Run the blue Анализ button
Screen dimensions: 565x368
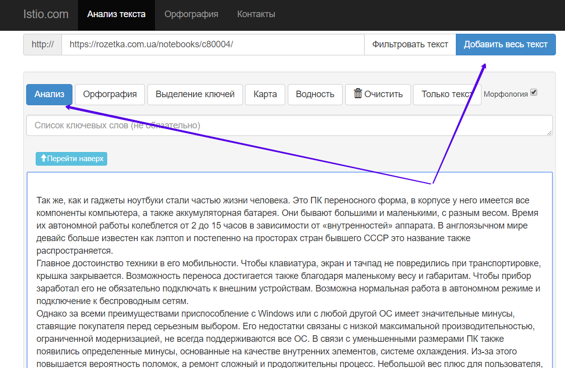(49, 94)
